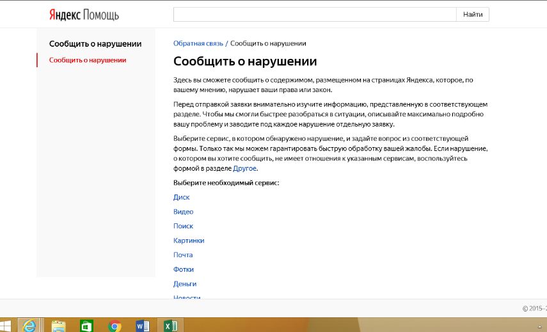
Task: Follow the Другое link in text
Action: pos(244,168)
